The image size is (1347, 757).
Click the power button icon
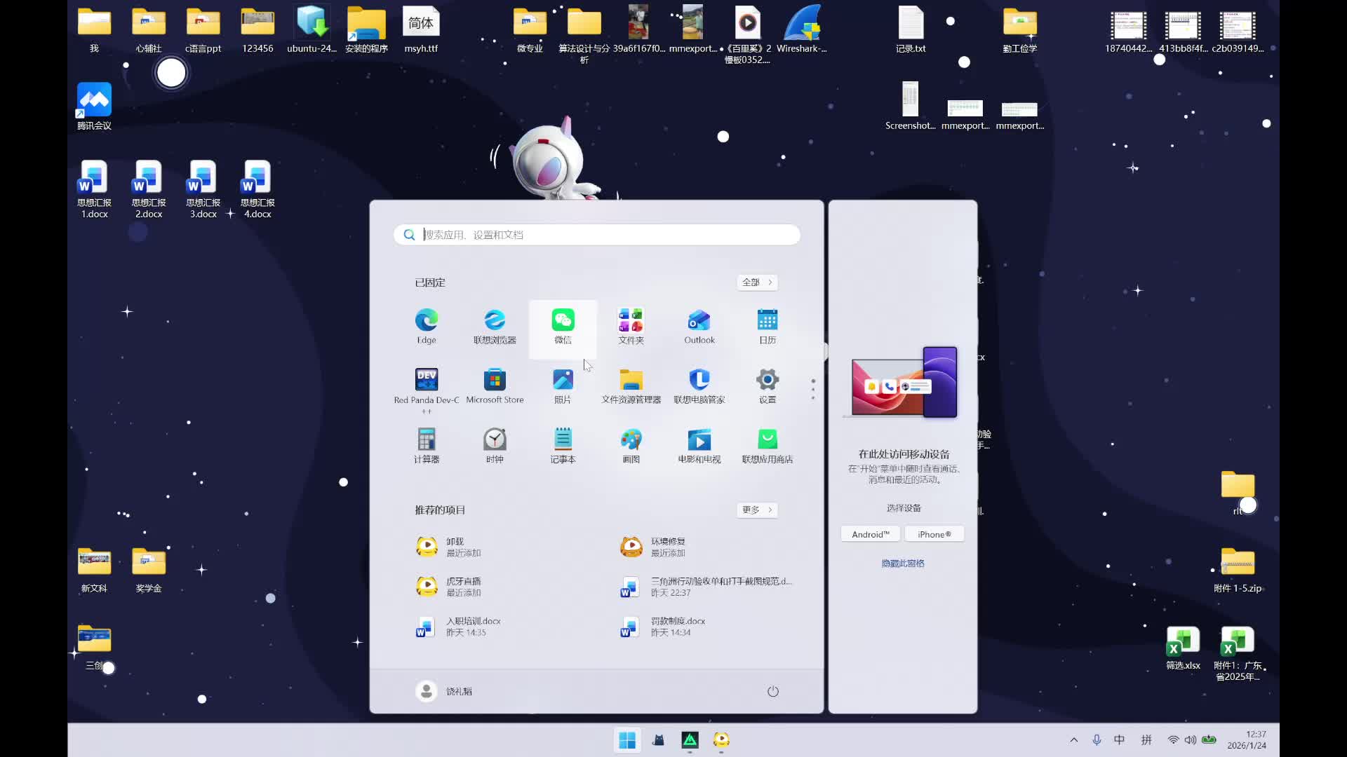(x=772, y=691)
